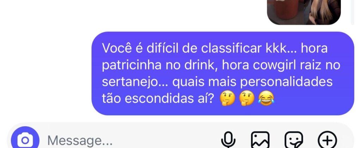Open the photo gallery picker icon
Image resolution: width=361 pixels, height=148 pixels.
click(x=260, y=140)
